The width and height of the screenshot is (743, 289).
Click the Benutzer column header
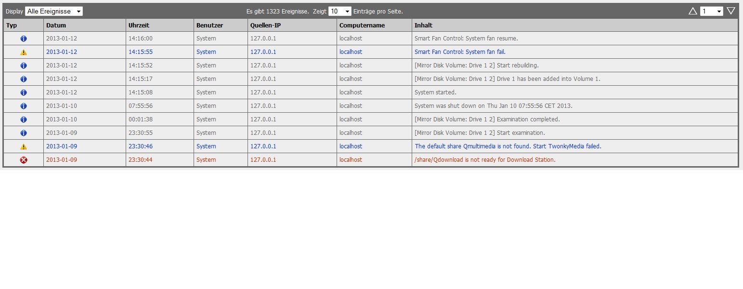tap(209, 25)
